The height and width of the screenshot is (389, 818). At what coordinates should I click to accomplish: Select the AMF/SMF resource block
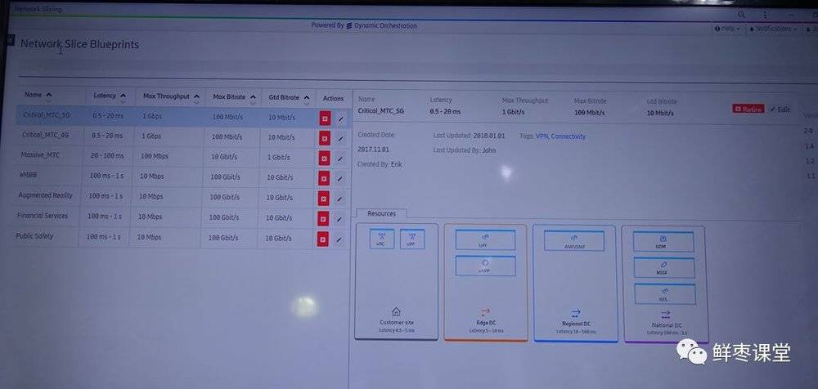[574, 241]
